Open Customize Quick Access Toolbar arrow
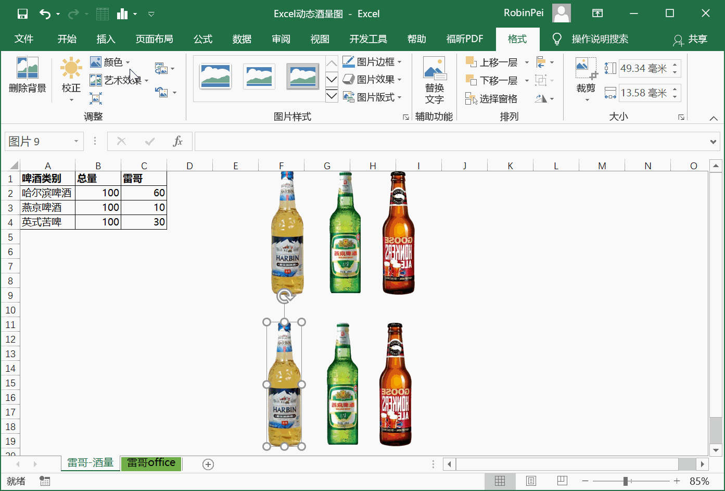The image size is (725, 491). (151, 14)
